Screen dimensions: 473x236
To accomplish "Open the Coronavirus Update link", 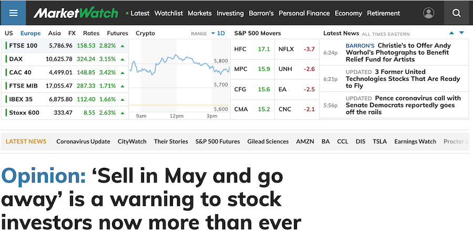I will pyautogui.click(x=83, y=141).
